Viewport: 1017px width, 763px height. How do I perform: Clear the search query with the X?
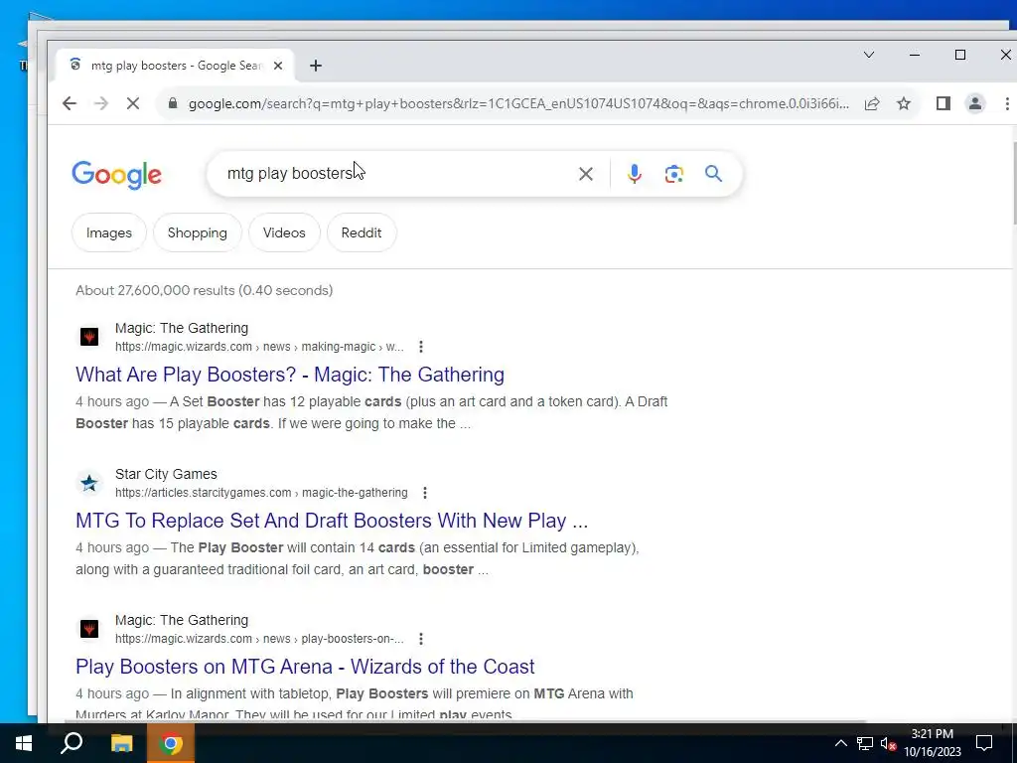586,174
